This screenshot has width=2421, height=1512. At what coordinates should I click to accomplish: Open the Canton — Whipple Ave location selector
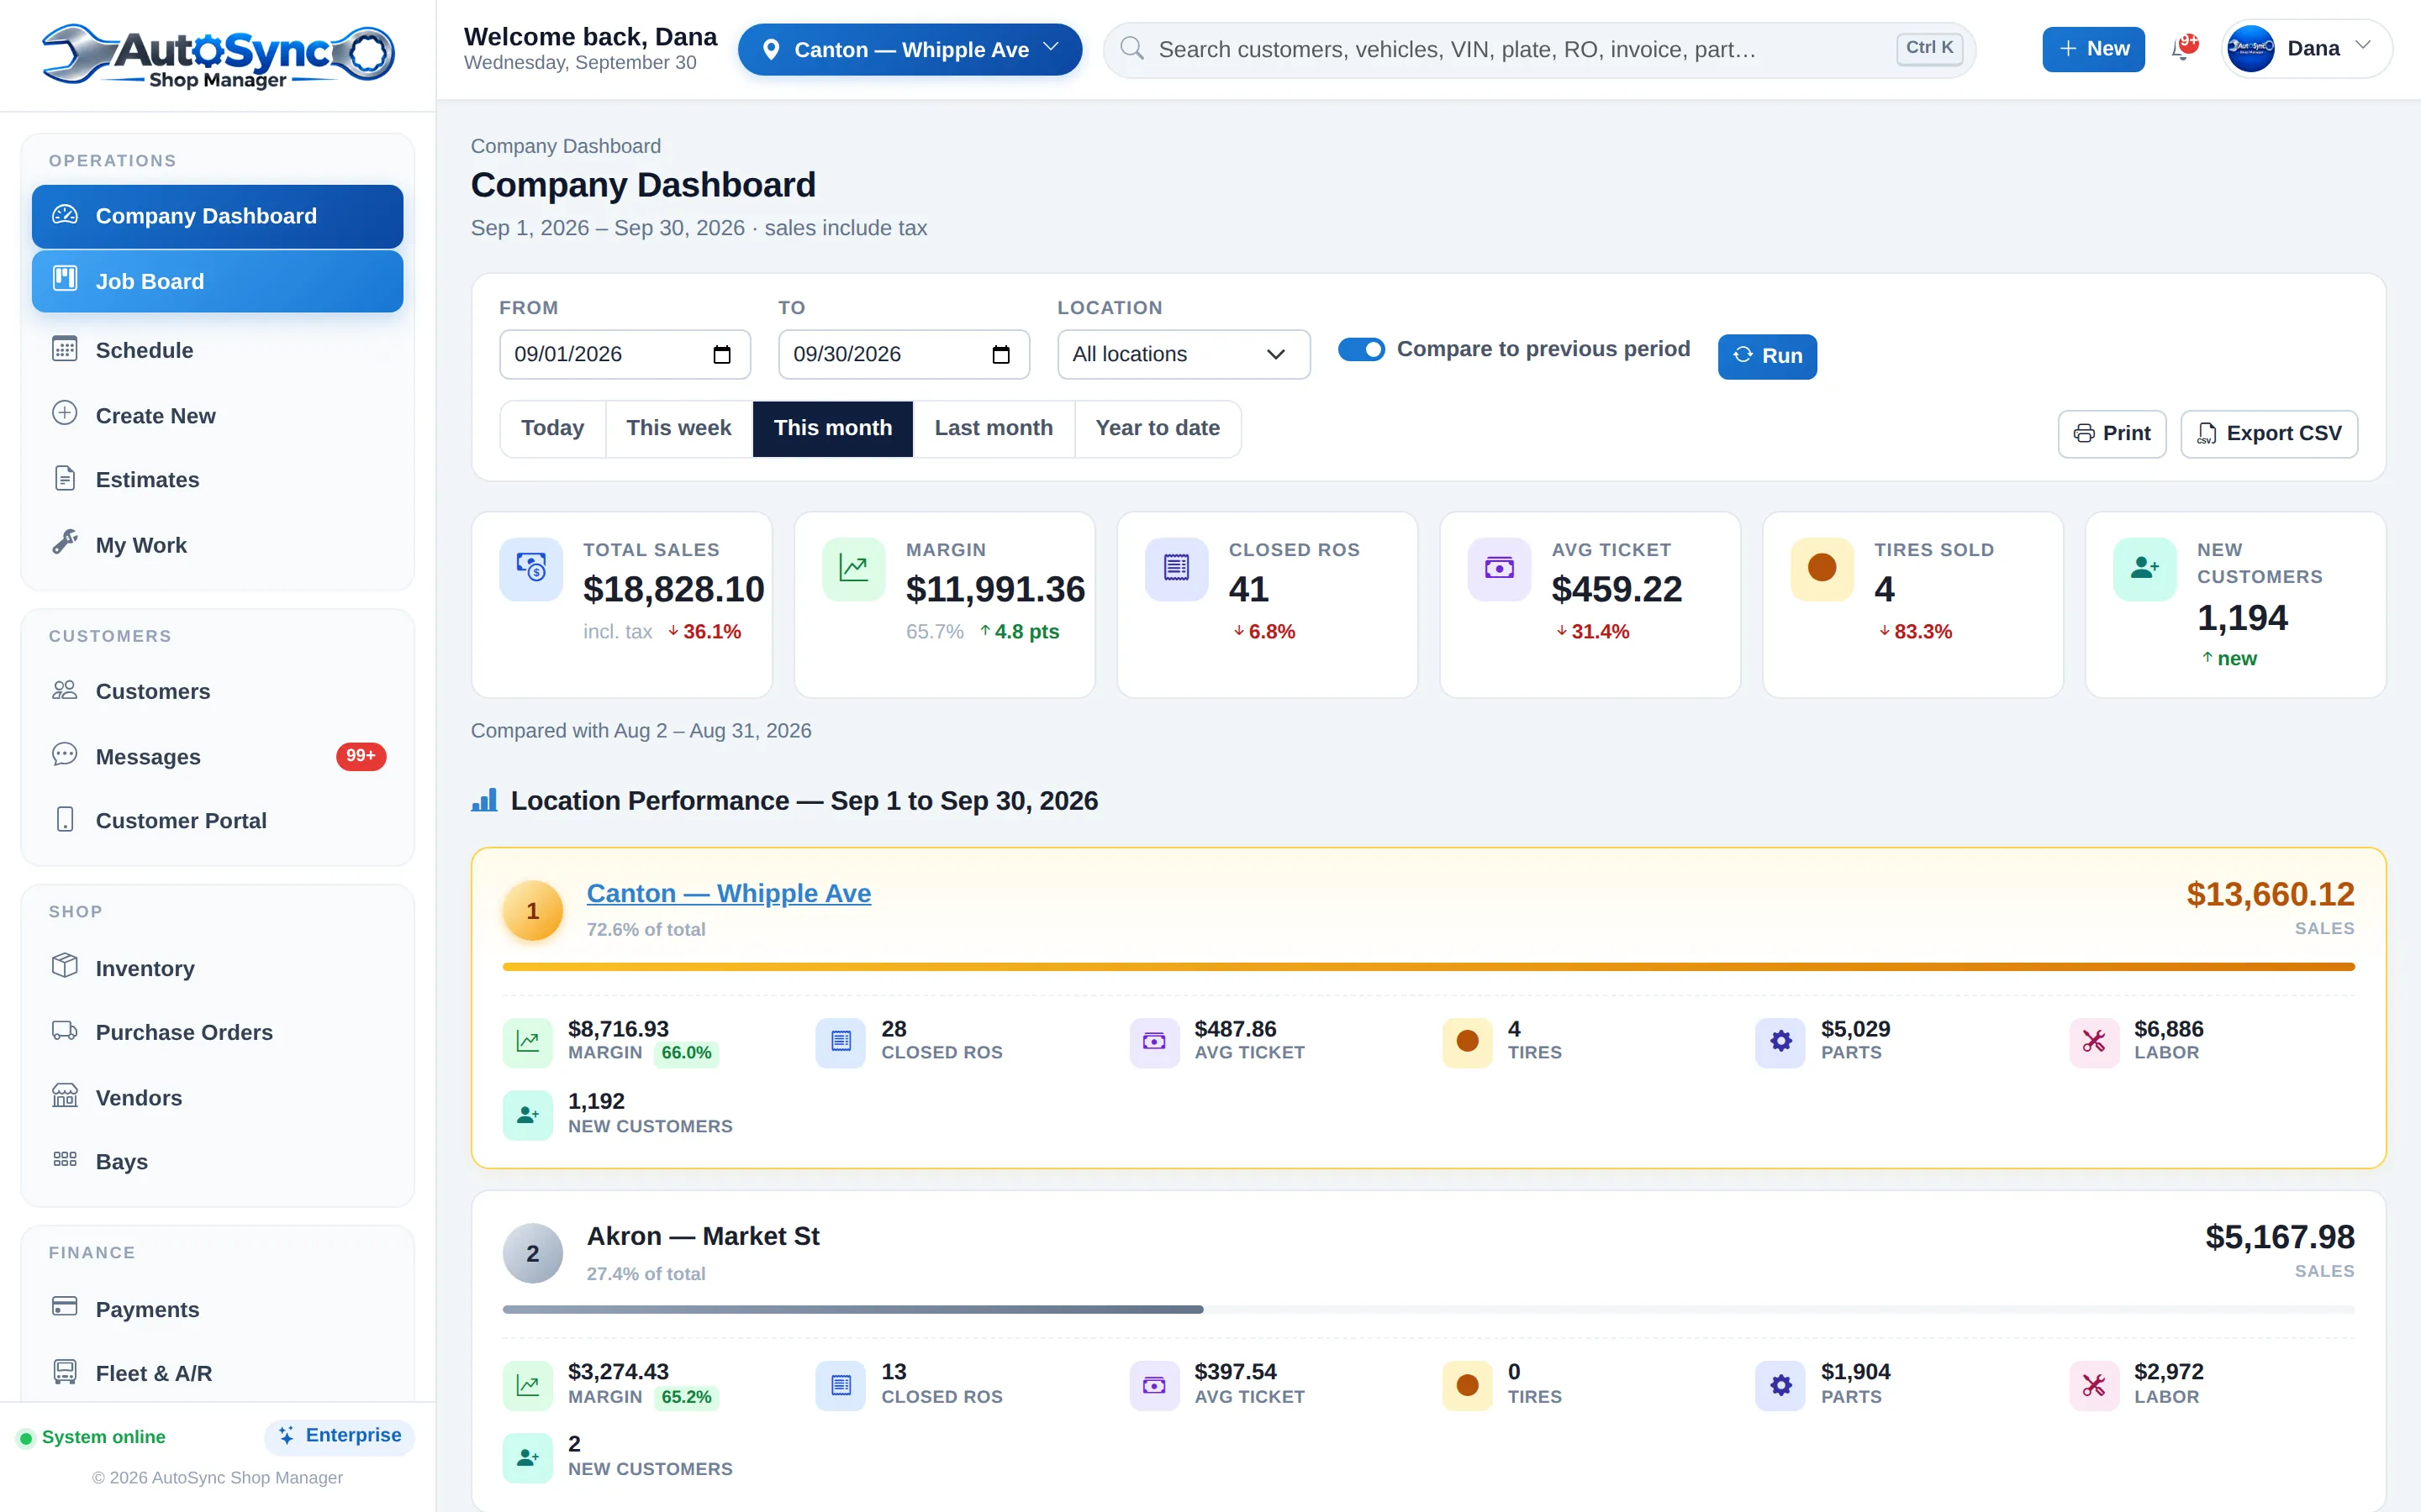pyautogui.click(x=910, y=49)
